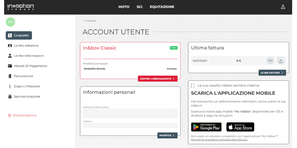Click the La Mia Adesione card icon

10,46
